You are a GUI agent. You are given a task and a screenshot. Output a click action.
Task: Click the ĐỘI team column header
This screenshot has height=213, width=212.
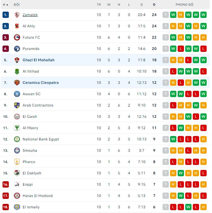17,5
